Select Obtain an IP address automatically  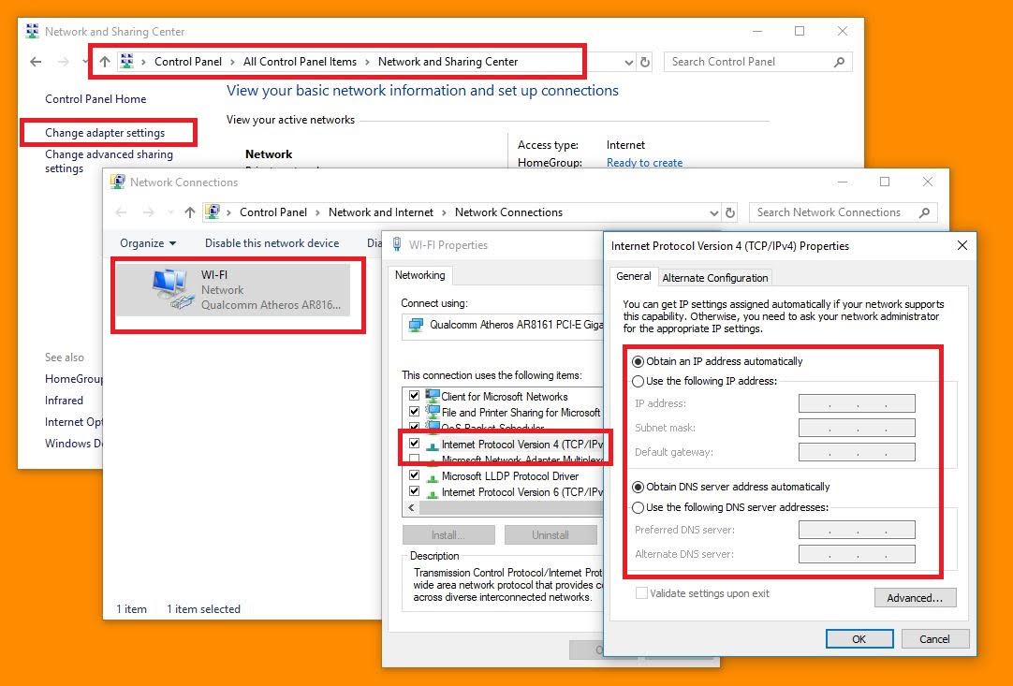(639, 362)
